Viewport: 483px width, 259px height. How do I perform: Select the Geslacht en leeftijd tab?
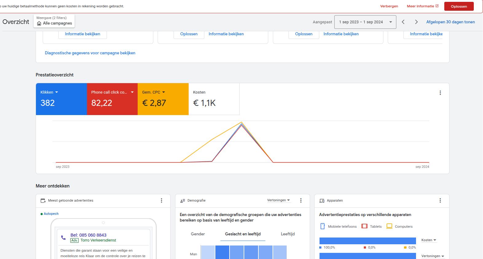(243, 234)
